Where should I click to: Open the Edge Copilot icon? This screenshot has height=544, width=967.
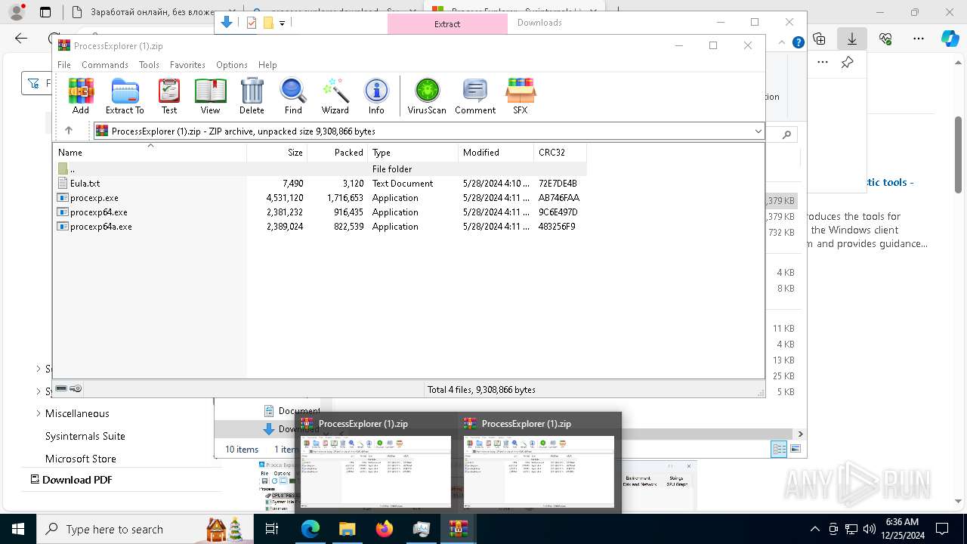(950, 39)
